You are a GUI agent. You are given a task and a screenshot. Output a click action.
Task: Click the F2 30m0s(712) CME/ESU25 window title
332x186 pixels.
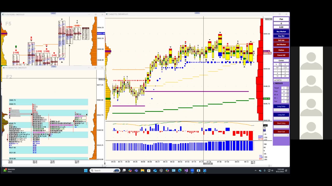tap(16, 68)
